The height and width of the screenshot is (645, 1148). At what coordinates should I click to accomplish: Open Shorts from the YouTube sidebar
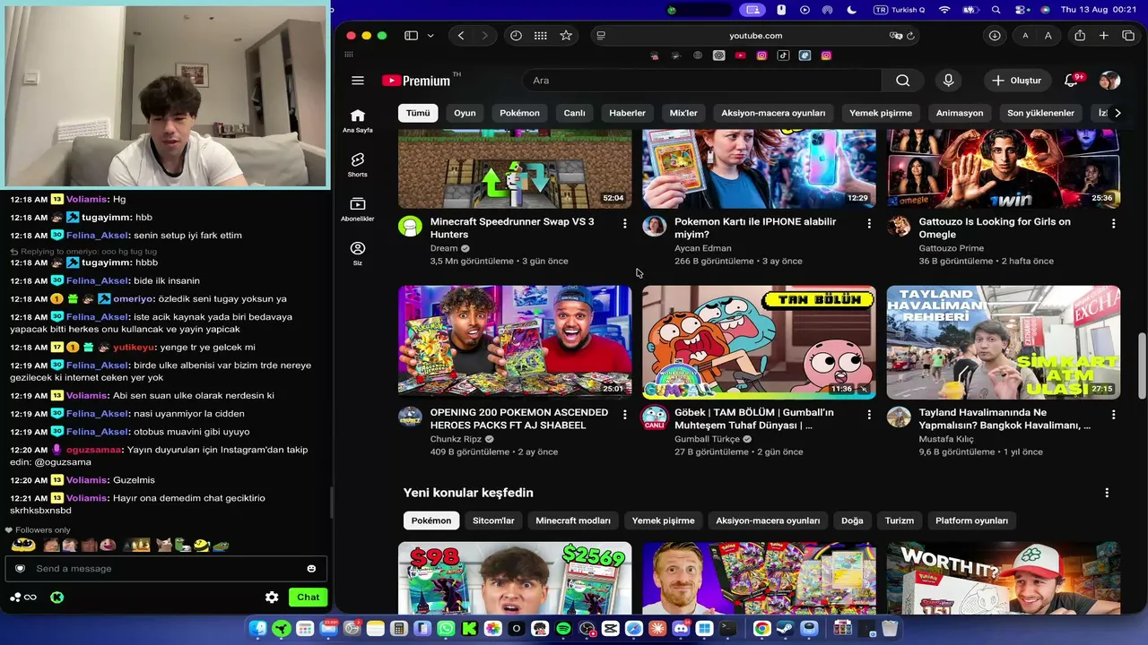tap(358, 165)
